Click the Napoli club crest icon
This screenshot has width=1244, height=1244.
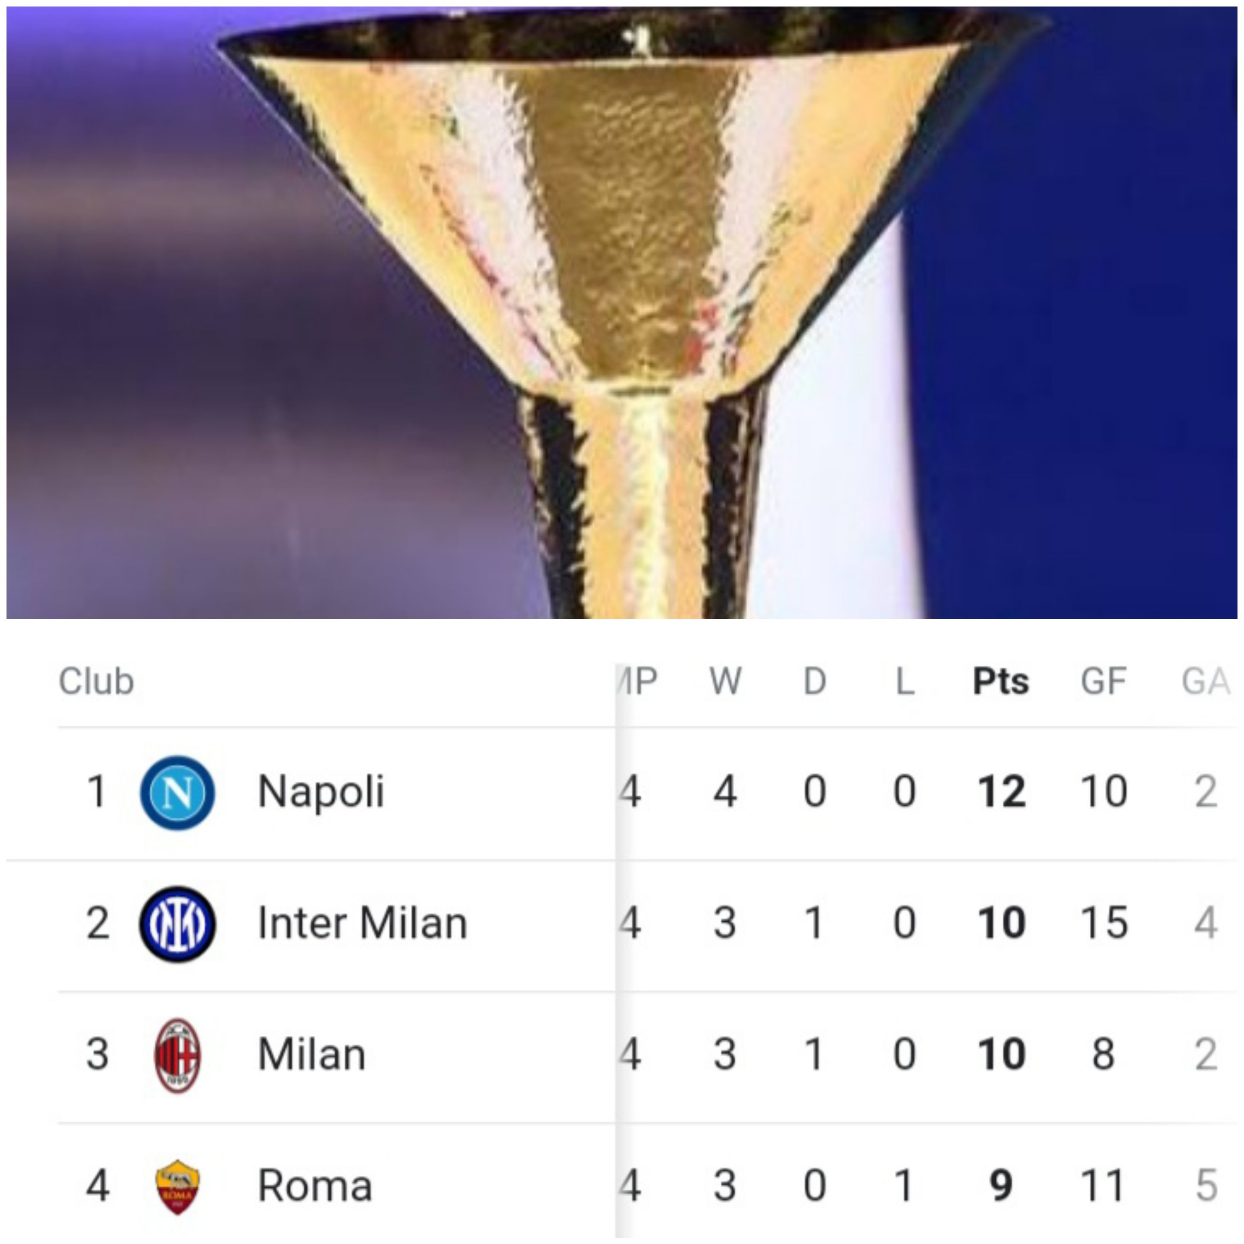pyautogui.click(x=178, y=792)
